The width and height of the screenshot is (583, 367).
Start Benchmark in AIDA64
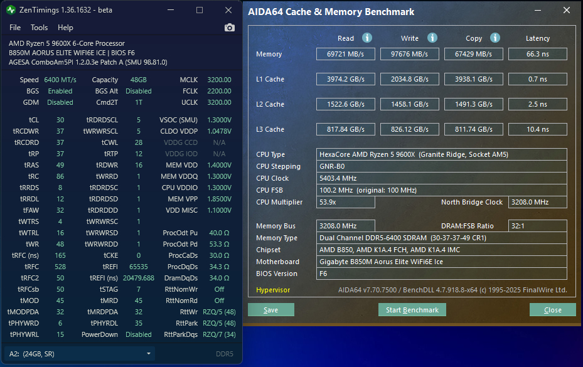click(x=412, y=310)
